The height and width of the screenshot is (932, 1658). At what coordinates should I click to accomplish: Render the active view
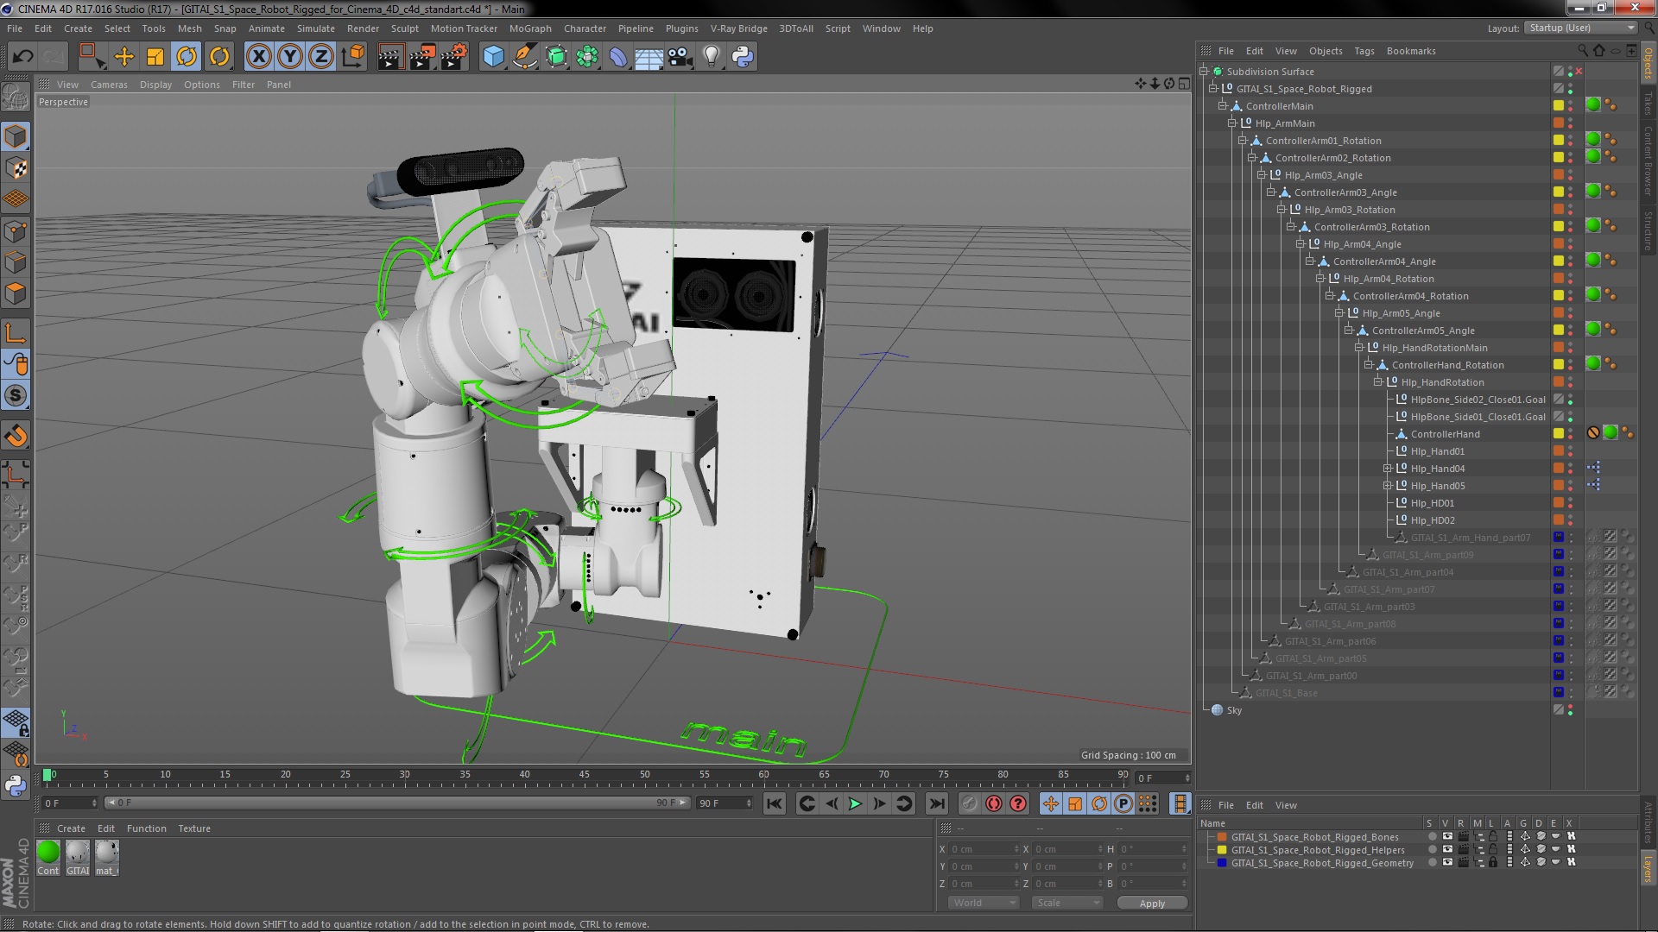click(390, 57)
